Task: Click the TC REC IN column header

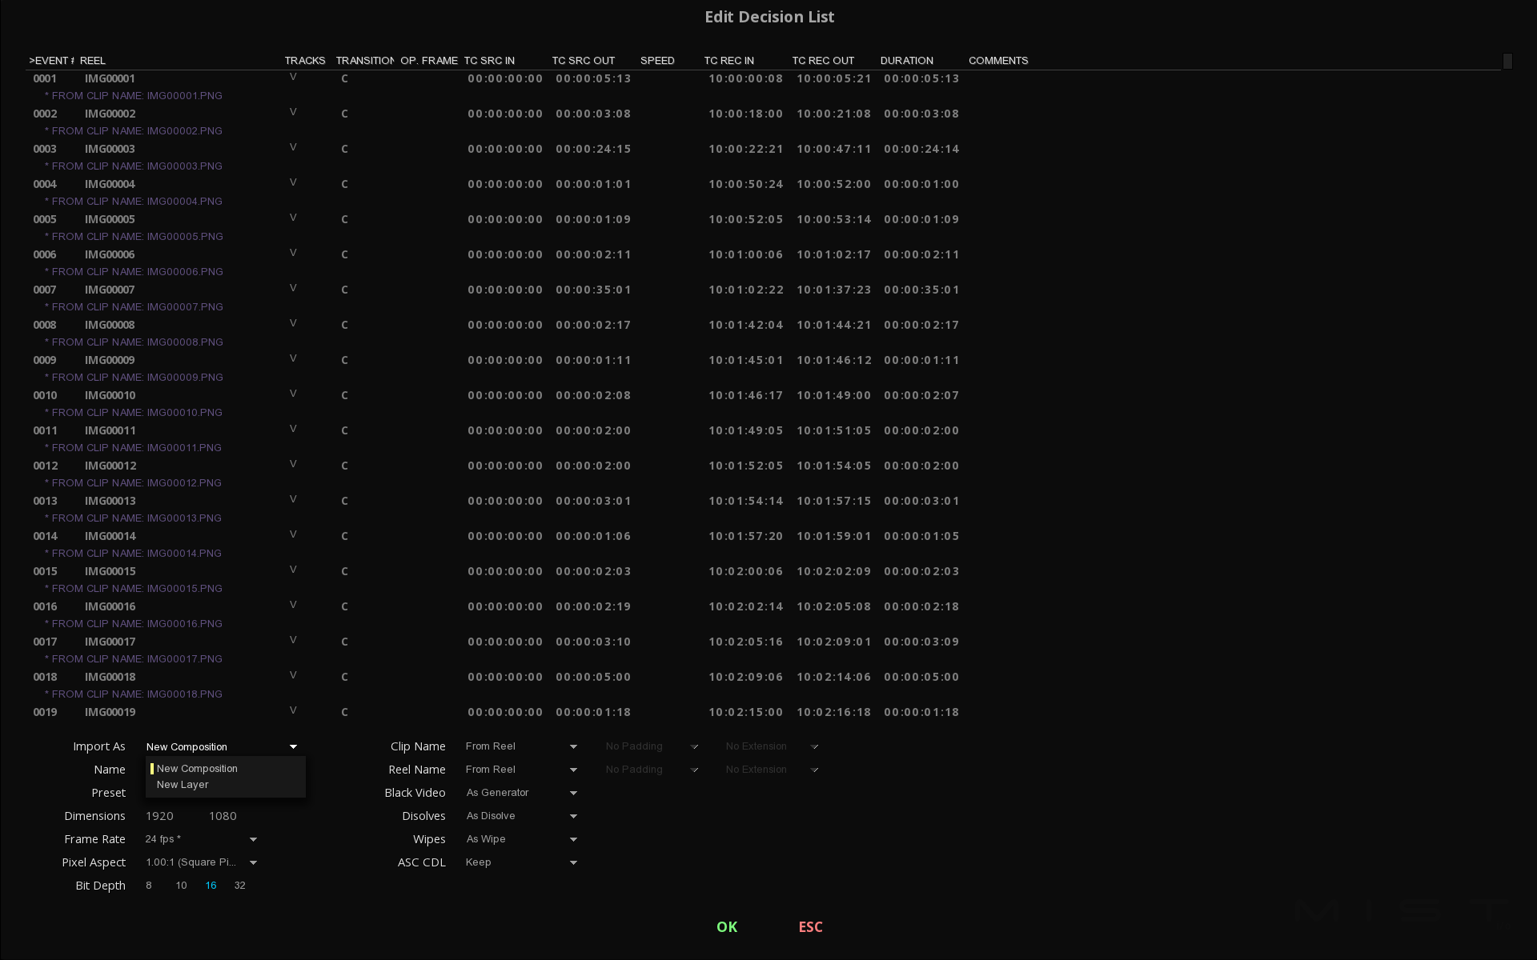Action: click(728, 61)
